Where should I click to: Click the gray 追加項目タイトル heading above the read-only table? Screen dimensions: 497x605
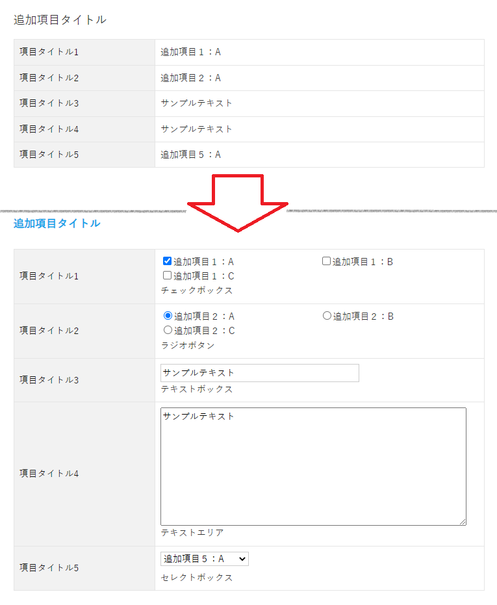60,20
